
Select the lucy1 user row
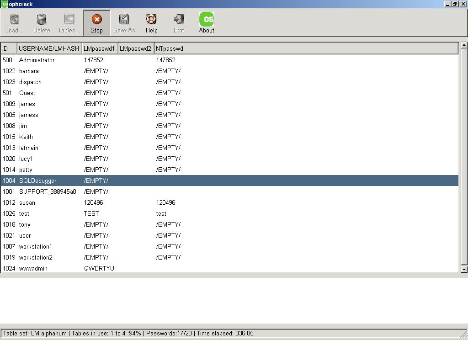point(229,159)
